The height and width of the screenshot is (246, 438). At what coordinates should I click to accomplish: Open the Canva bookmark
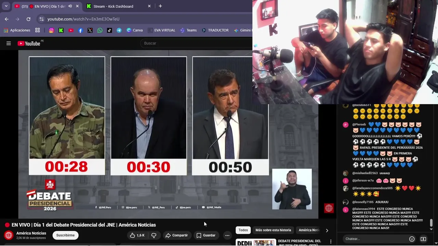click(134, 30)
